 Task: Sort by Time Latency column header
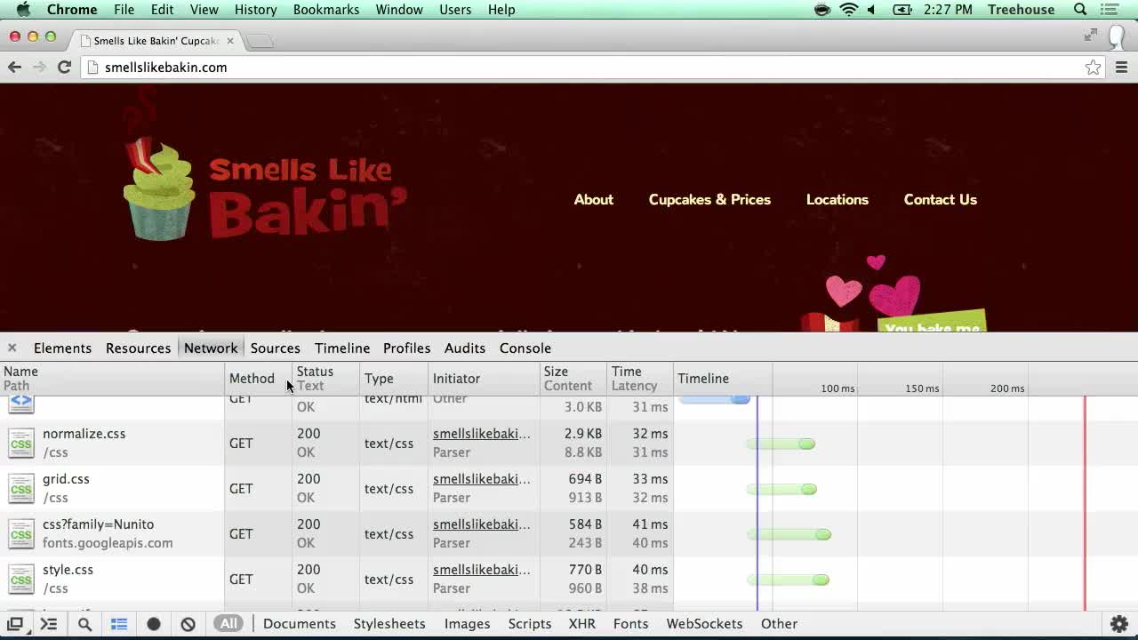[x=640, y=379]
